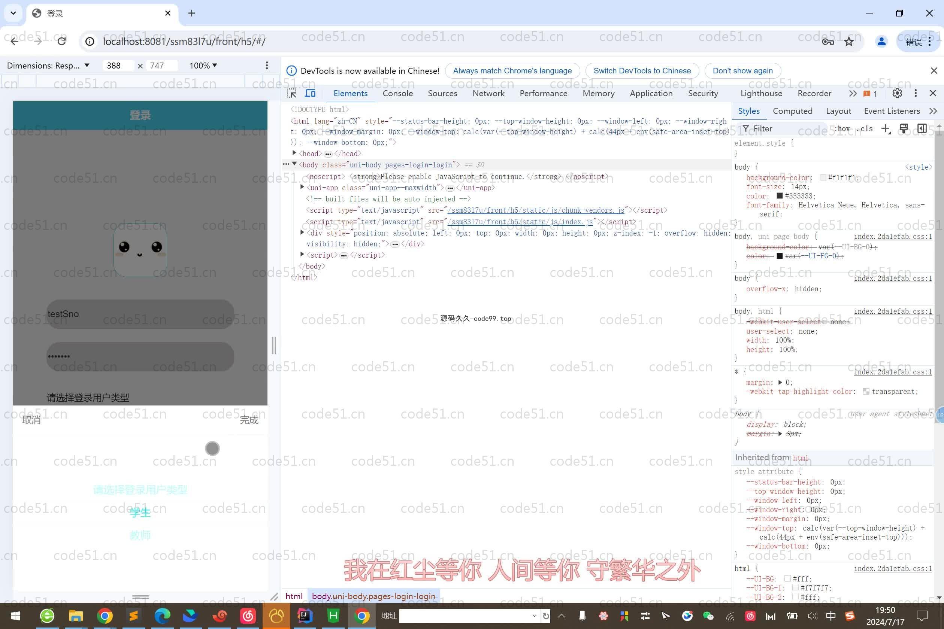Close the DevTools panel

click(933, 94)
